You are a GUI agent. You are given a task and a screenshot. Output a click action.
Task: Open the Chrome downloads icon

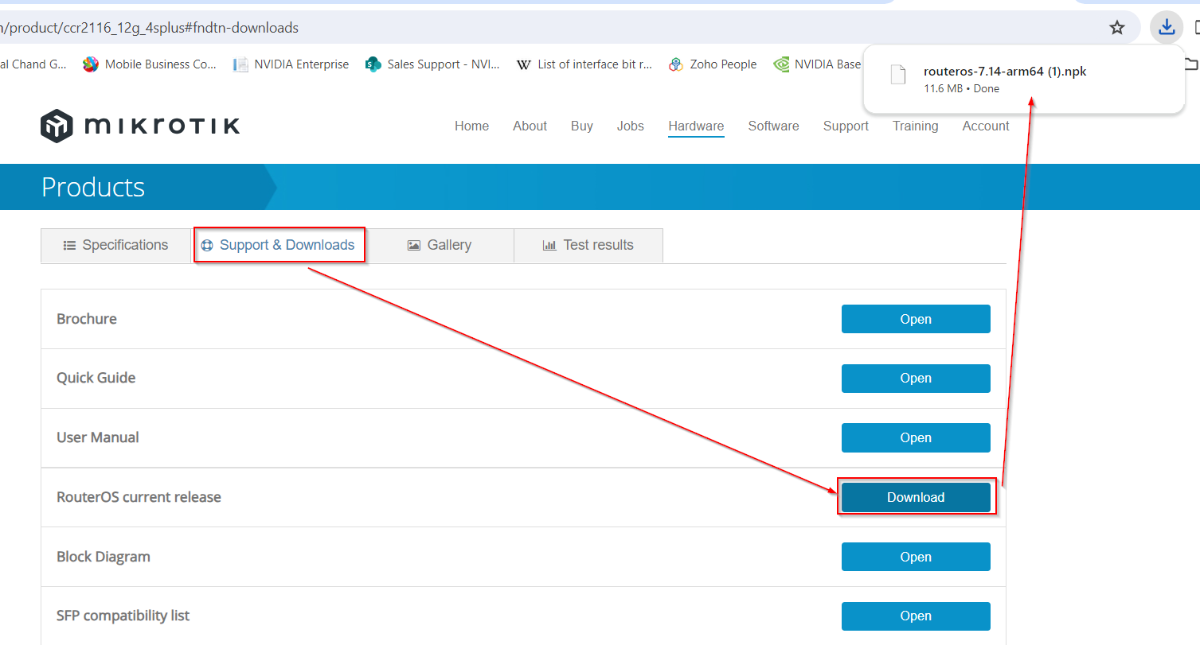tap(1167, 28)
